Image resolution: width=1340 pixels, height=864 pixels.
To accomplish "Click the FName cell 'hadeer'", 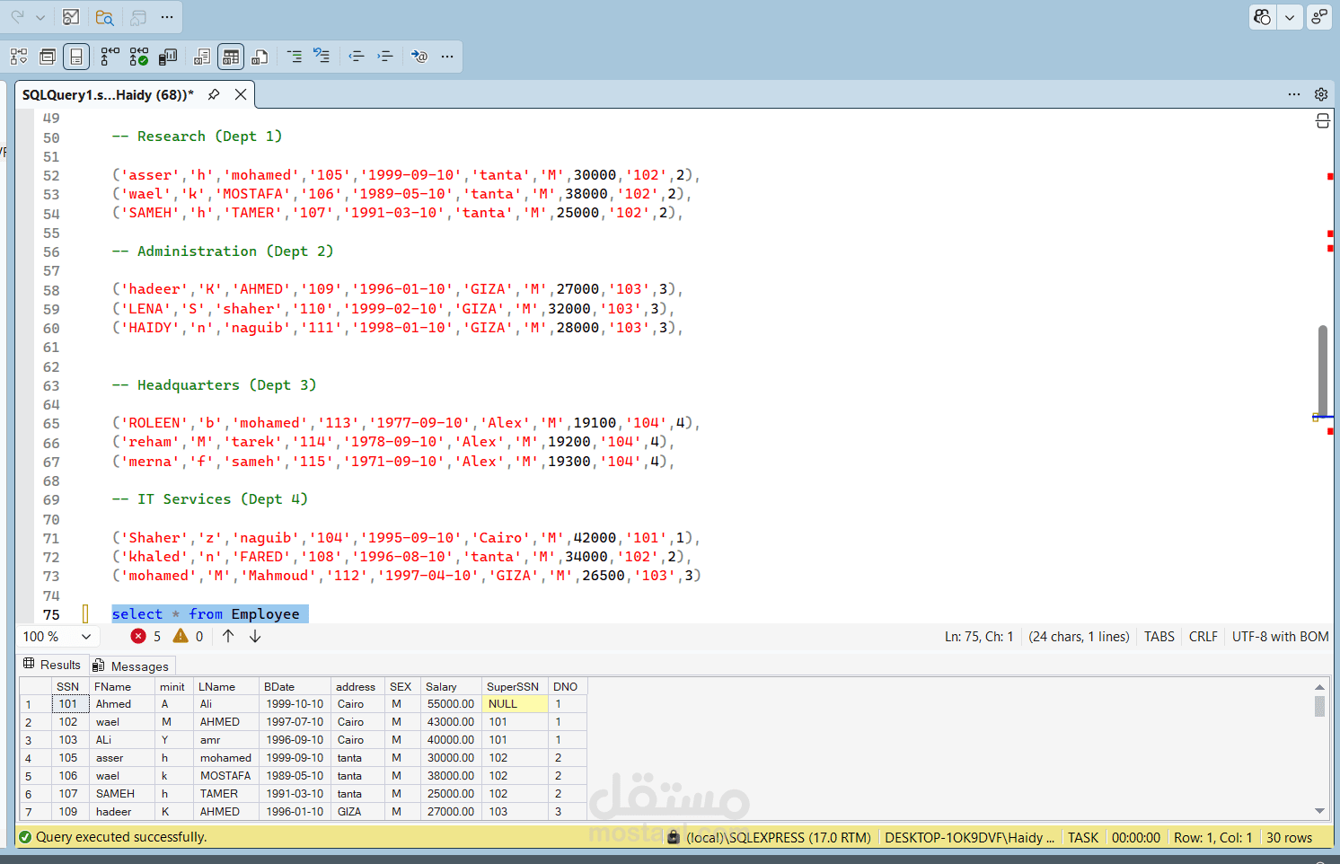I will point(122,812).
